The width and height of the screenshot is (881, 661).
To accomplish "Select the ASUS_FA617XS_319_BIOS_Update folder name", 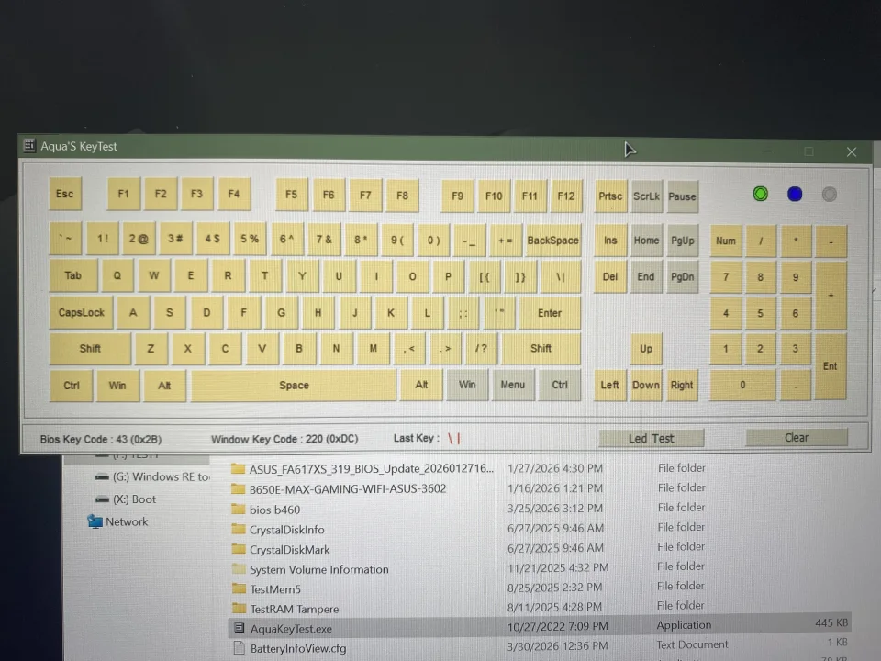I will coord(372,469).
